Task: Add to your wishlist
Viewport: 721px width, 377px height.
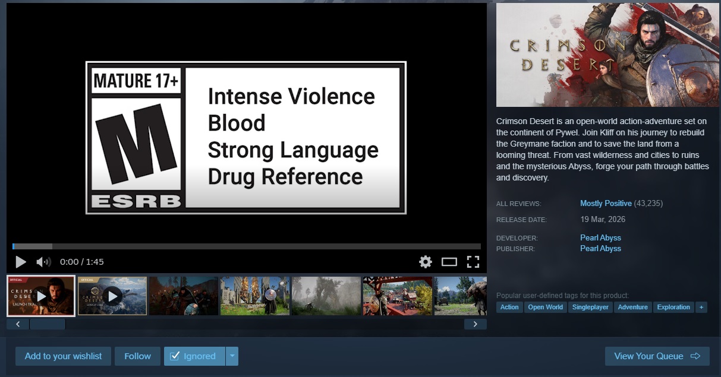Action: pos(63,356)
